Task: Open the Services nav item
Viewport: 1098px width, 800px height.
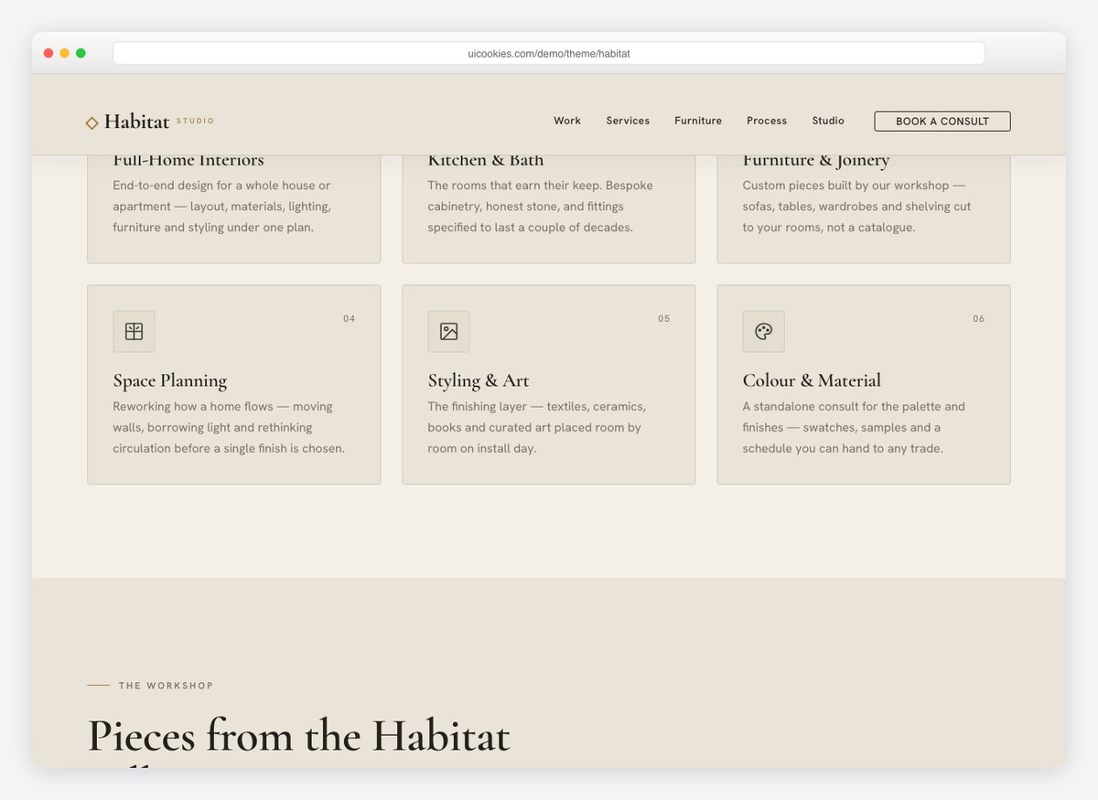Action: click(628, 121)
